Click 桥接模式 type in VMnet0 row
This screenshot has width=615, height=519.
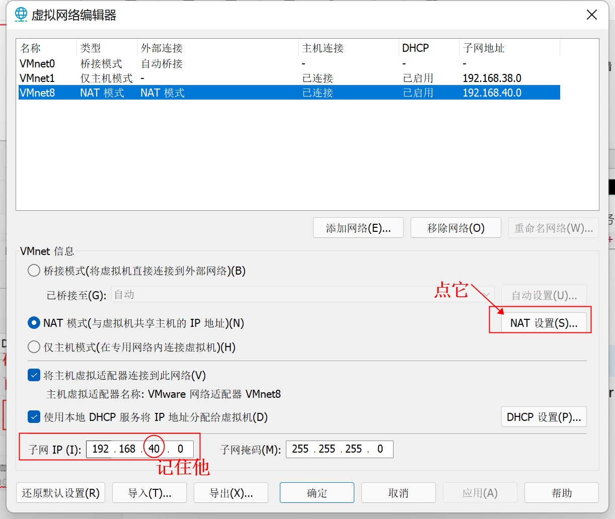tap(101, 64)
